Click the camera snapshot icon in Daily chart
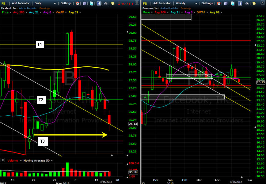 [106, 3]
